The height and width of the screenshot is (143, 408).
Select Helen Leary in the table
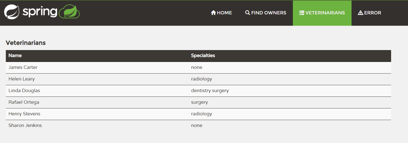[22, 79]
